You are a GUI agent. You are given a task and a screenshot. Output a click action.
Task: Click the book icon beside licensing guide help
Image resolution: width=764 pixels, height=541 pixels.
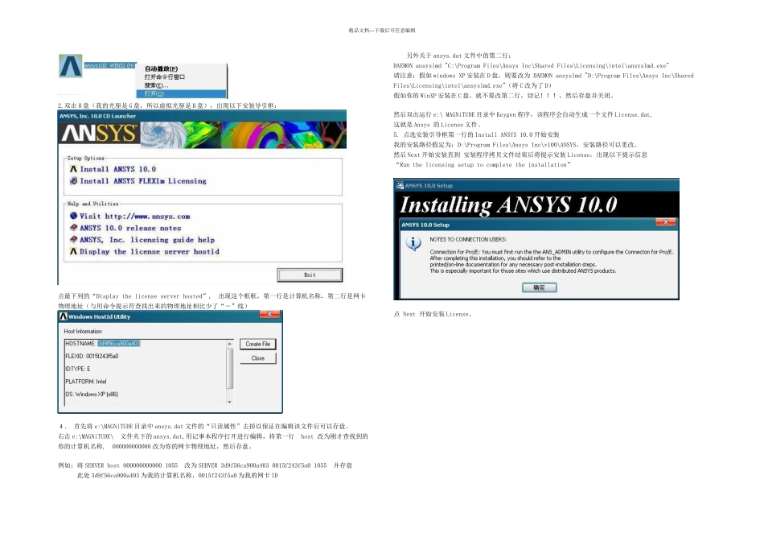point(73,240)
